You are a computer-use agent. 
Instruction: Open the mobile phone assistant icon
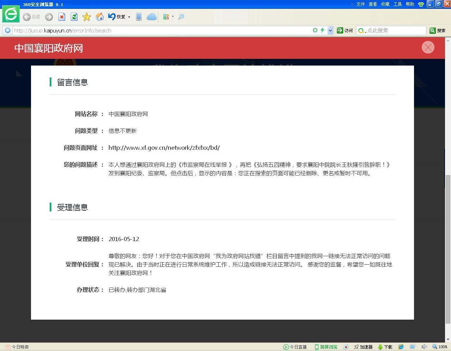tap(139, 17)
